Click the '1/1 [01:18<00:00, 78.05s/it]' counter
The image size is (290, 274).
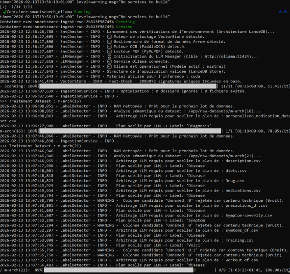click(x=258, y=131)
